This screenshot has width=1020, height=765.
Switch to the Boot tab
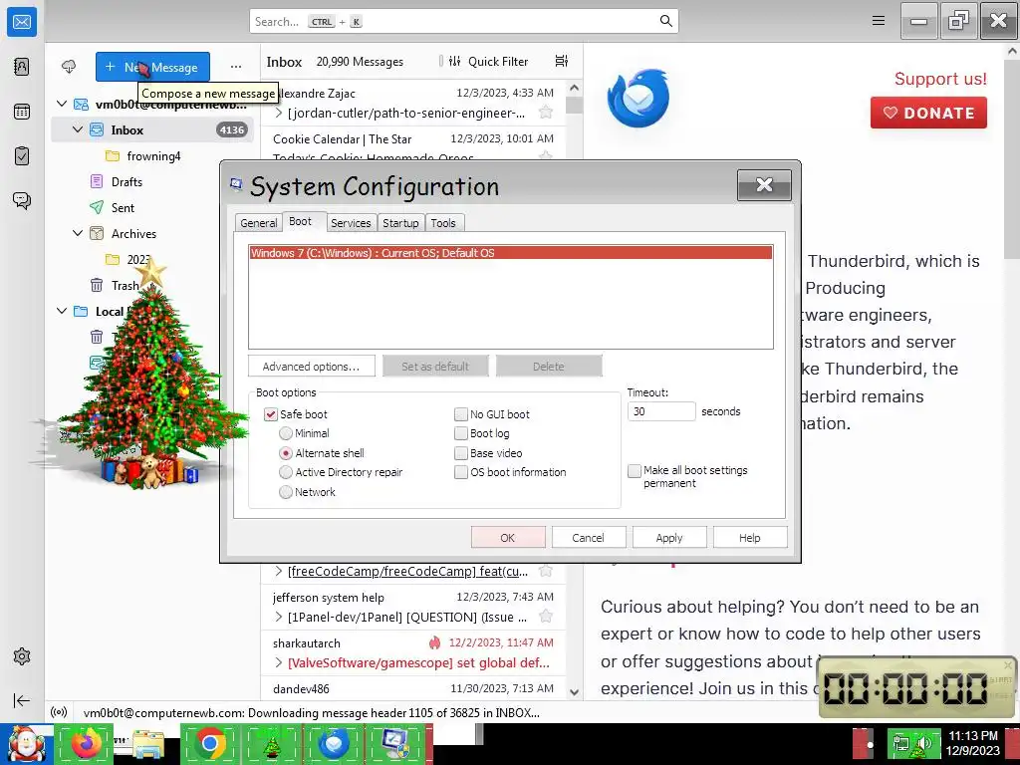[x=300, y=221]
